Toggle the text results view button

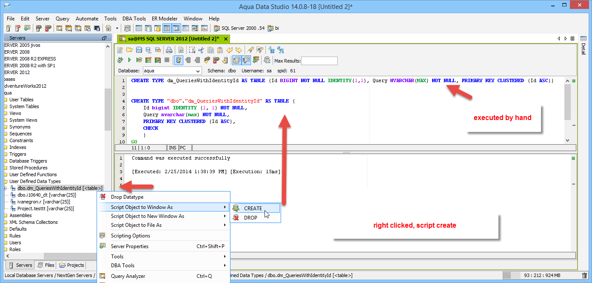coord(246,60)
